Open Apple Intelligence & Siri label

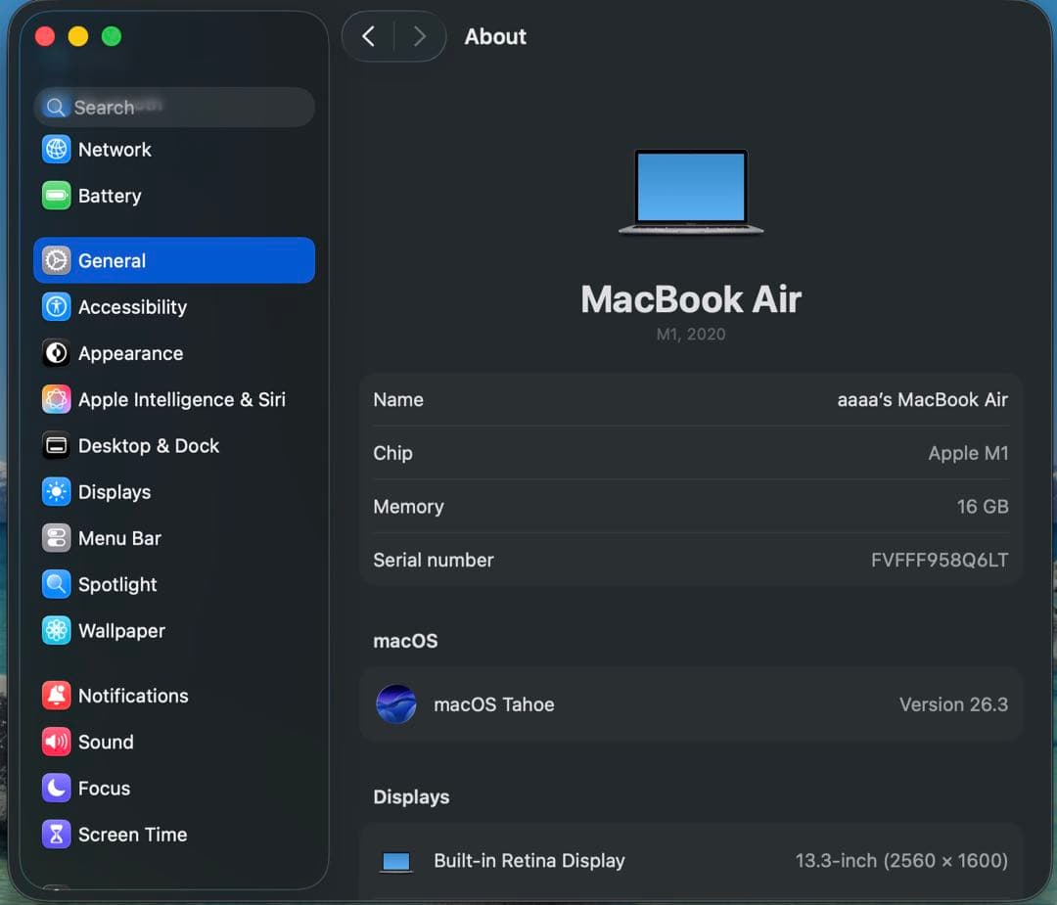(x=182, y=399)
